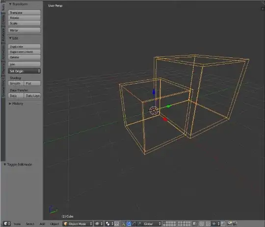Click the OpenGL render animation clapper icon
The height and width of the screenshot is (227, 265).
[x=235, y=224]
